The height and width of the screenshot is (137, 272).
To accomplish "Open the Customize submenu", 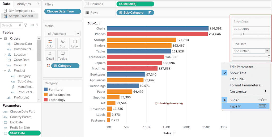I will (238, 91).
